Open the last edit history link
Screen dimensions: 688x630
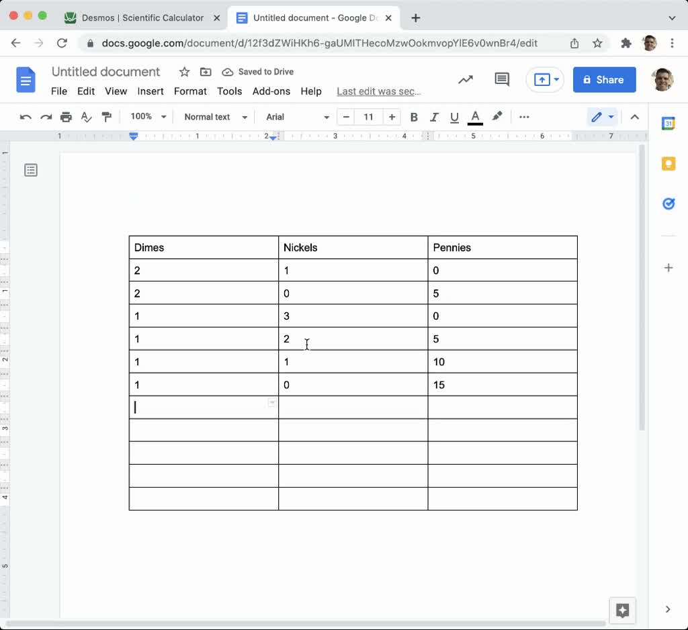379,91
